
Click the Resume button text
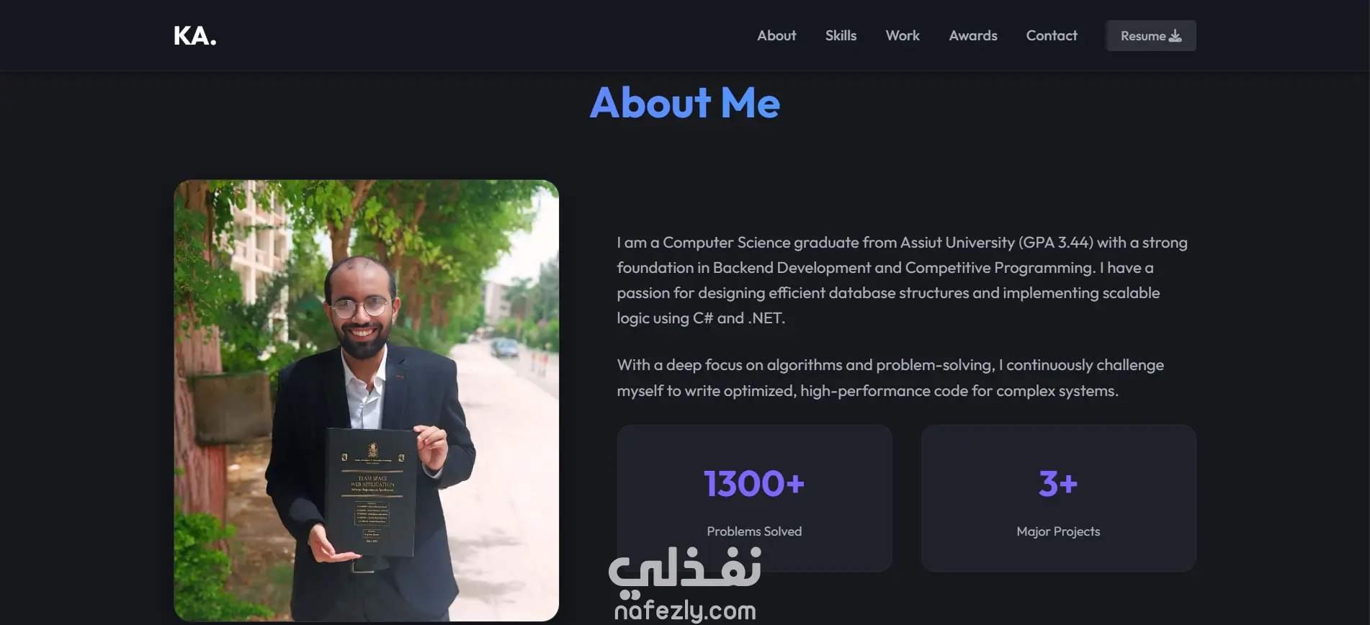pyautogui.click(x=1143, y=36)
